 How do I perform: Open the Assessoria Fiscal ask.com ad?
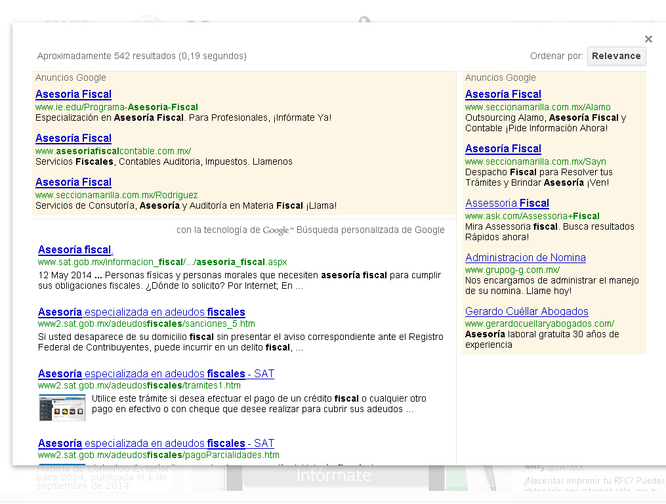pyautogui.click(x=507, y=203)
